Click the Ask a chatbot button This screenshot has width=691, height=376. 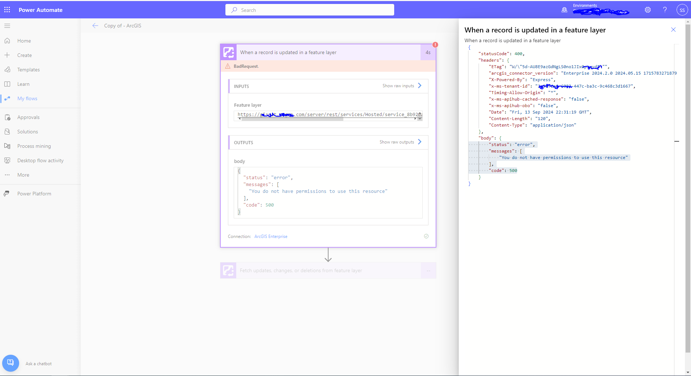coord(10,363)
